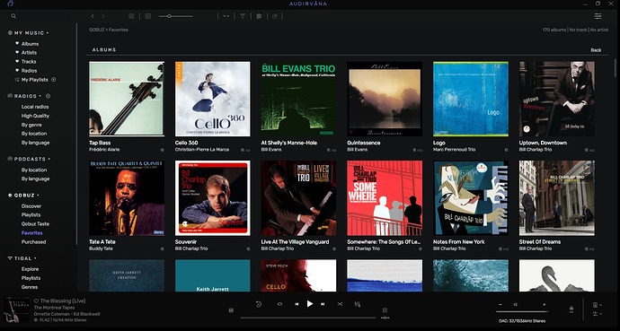Switch to list view layout
This screenshot has height=331, width=620.
pyautogui.click(x=148, y=16)
